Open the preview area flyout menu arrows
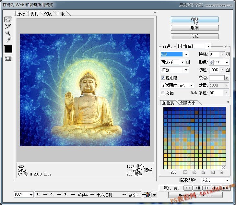236x205 pixels. pos(155,12)
